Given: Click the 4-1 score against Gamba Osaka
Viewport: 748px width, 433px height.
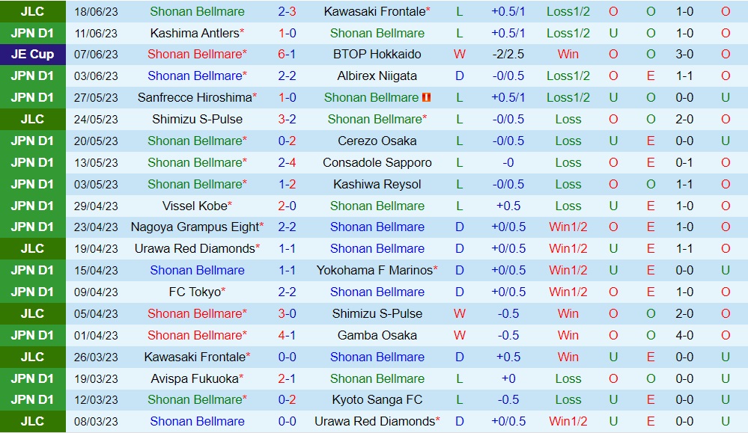Looking at the screenshot, I should point(287,336).
